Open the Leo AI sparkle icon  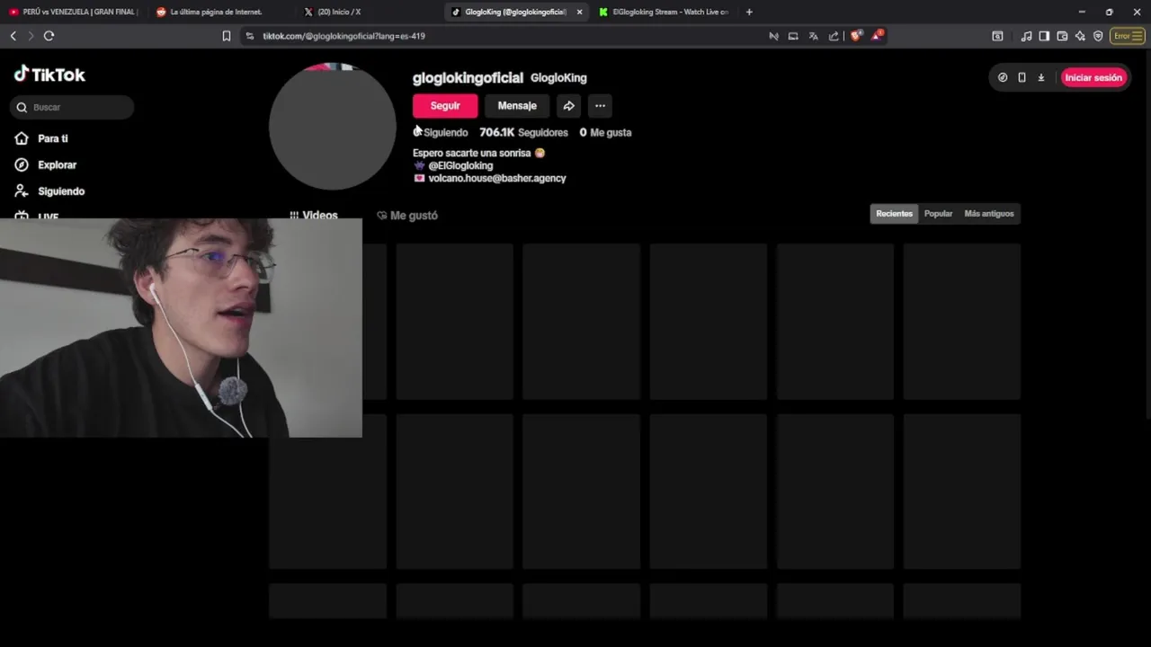pyautogui.click(x=1080, y=36)
